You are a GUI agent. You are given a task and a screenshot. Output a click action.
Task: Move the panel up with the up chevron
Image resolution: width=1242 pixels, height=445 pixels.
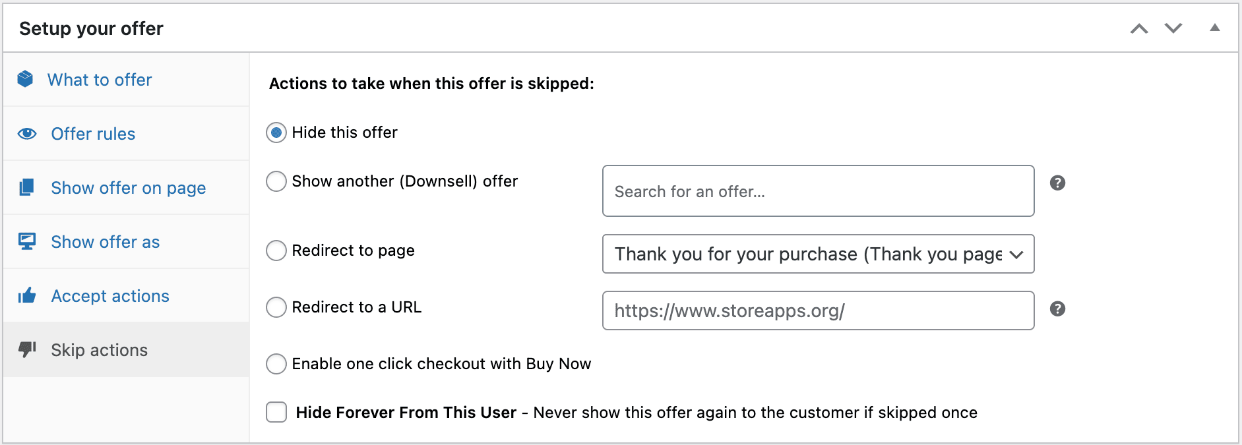pos(1139,28)
